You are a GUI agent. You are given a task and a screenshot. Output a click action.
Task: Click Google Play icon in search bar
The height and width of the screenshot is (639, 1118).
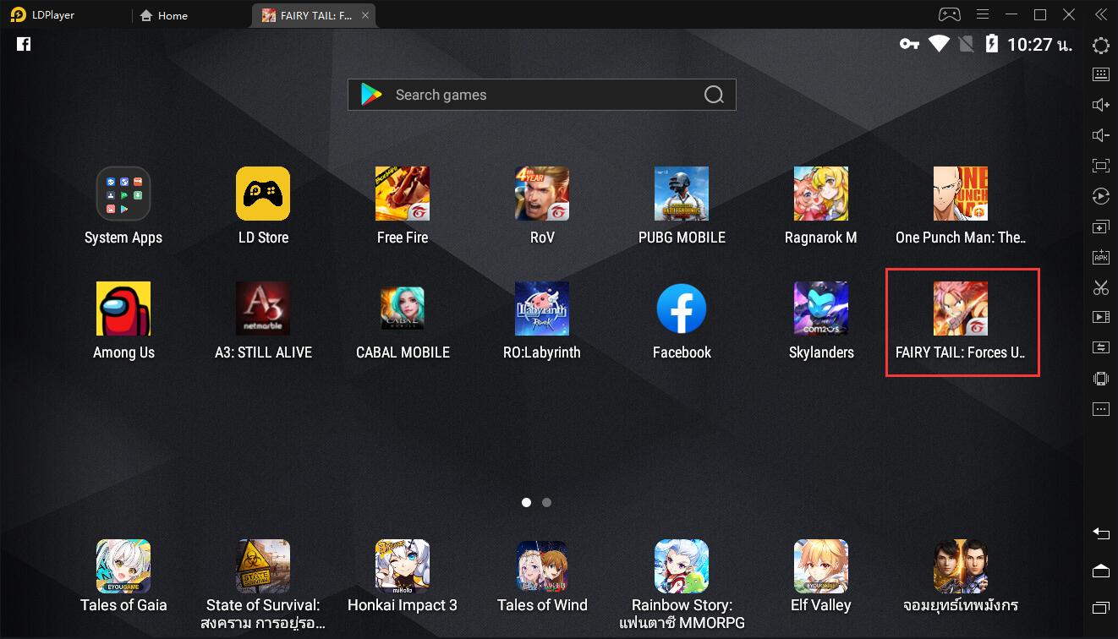tap(371, 95)
